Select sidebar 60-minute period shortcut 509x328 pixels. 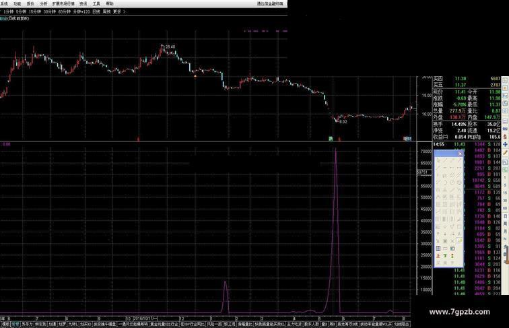[x=505, y=208]
